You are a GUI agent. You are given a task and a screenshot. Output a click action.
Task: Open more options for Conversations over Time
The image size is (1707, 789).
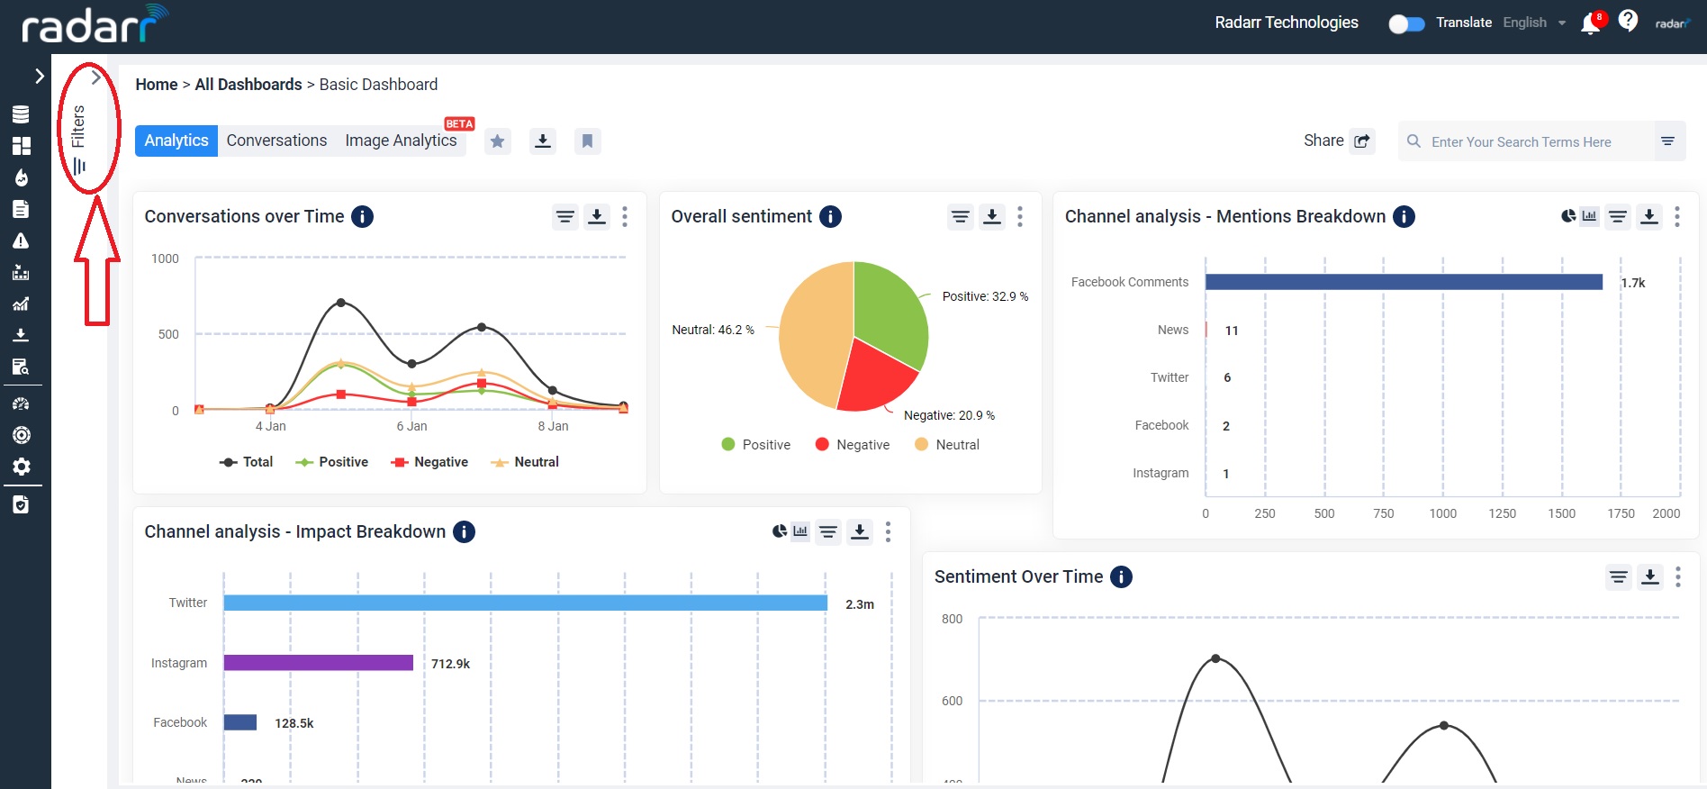(x=625, y=216)
